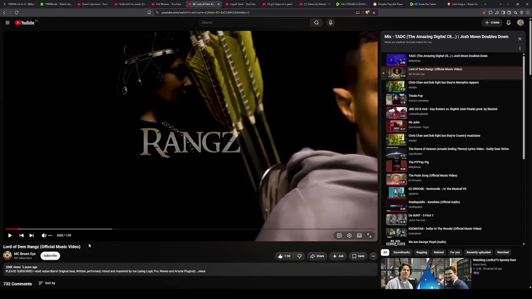The height and width of the screenshot is (299, 532).
Task: Select the Soundtracks filter chip
Action: (x=401, y=252)
